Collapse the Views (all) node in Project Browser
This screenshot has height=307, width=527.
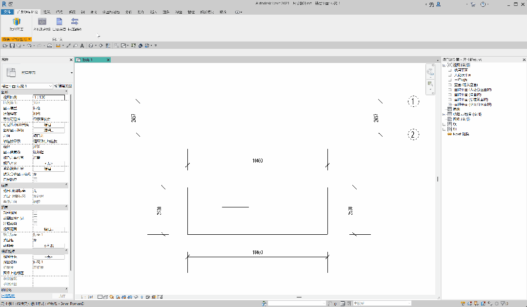pos(444,65)
